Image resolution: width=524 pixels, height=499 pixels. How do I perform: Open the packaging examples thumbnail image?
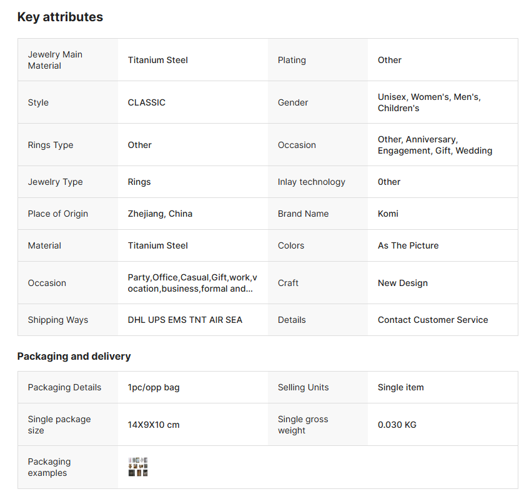click(138, 467)
